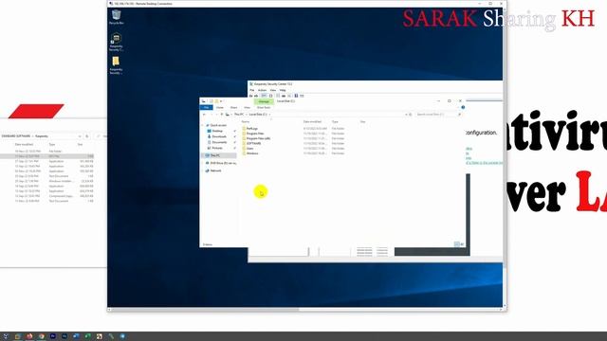Image resolution: width=607 pixels, height=341 pixels.
Task: Open View menu in Kaspersky Security Center
Action: (273, 90)
